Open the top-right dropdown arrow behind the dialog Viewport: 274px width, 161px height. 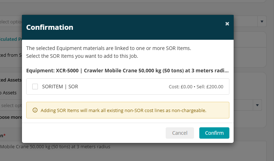click(262, 22)
